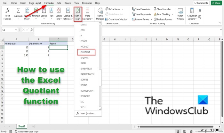Open the Financial functions list
Screen dimensions: 224x133
coord(36,14)
